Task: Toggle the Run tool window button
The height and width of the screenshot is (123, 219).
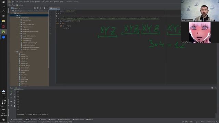Action: [27, 120]
